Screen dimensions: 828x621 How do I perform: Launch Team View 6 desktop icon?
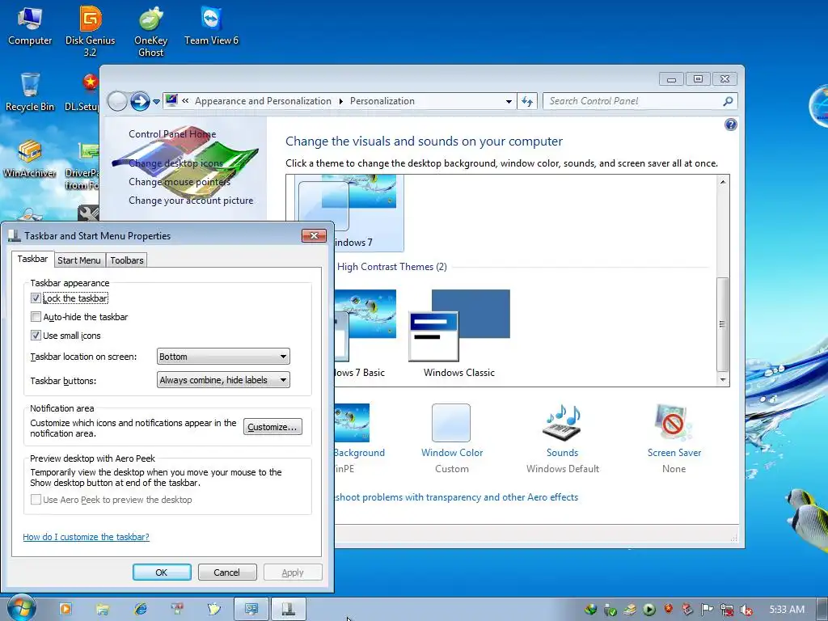coord(211,25)
